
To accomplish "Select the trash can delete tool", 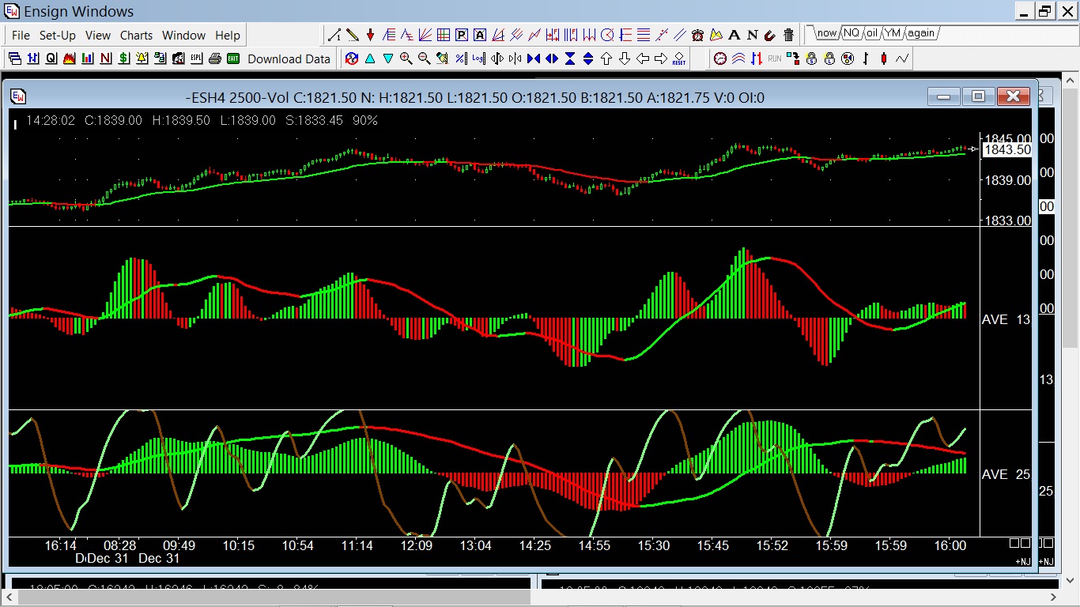I will pyautogui.click(x=788, y=35).
